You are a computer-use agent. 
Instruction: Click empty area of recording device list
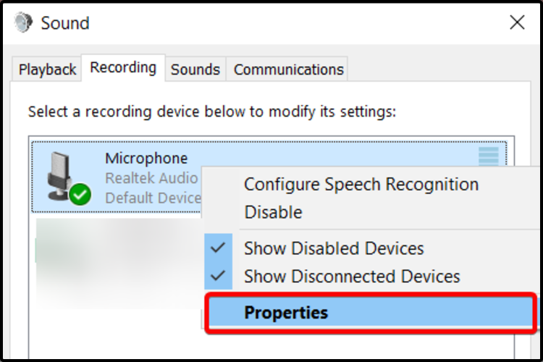click(x=109, y=326)
